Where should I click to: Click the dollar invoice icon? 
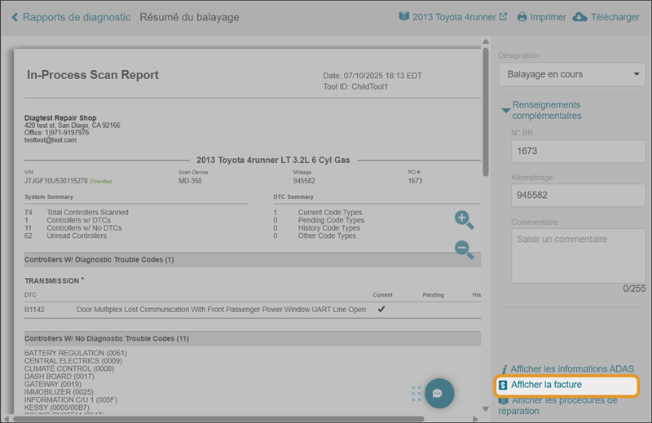[x=504, y=384]
